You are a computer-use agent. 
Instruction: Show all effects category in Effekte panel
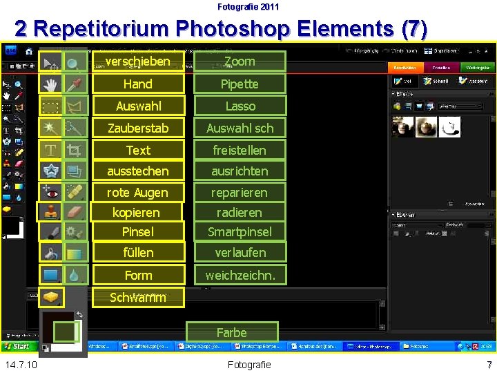coord(430,106)
